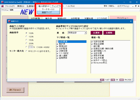Image resolution: width=140 pixels, height=100 pixels.
Task: Toggle the 仕訳日記帳 function checkbox
Action: (92, 42)
